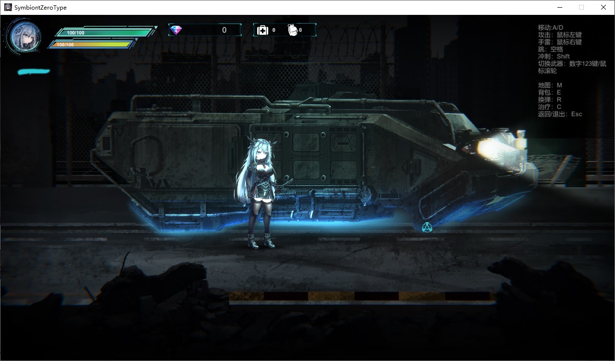
Task: Close the SymbiontZeroType game window
Action: coord(603,7)
